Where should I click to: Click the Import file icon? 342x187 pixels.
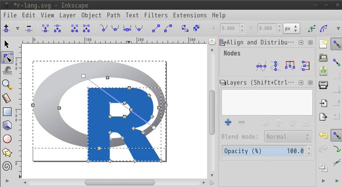323,103
